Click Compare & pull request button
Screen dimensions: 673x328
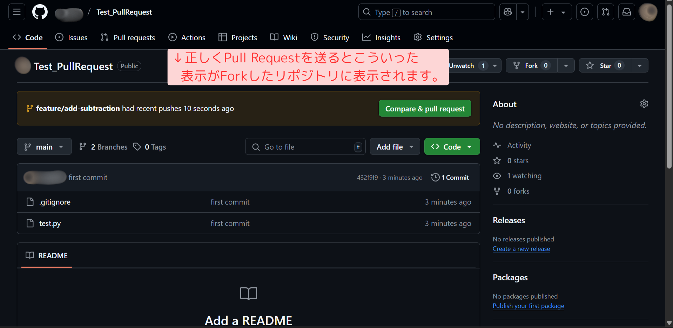coord(425,109)
